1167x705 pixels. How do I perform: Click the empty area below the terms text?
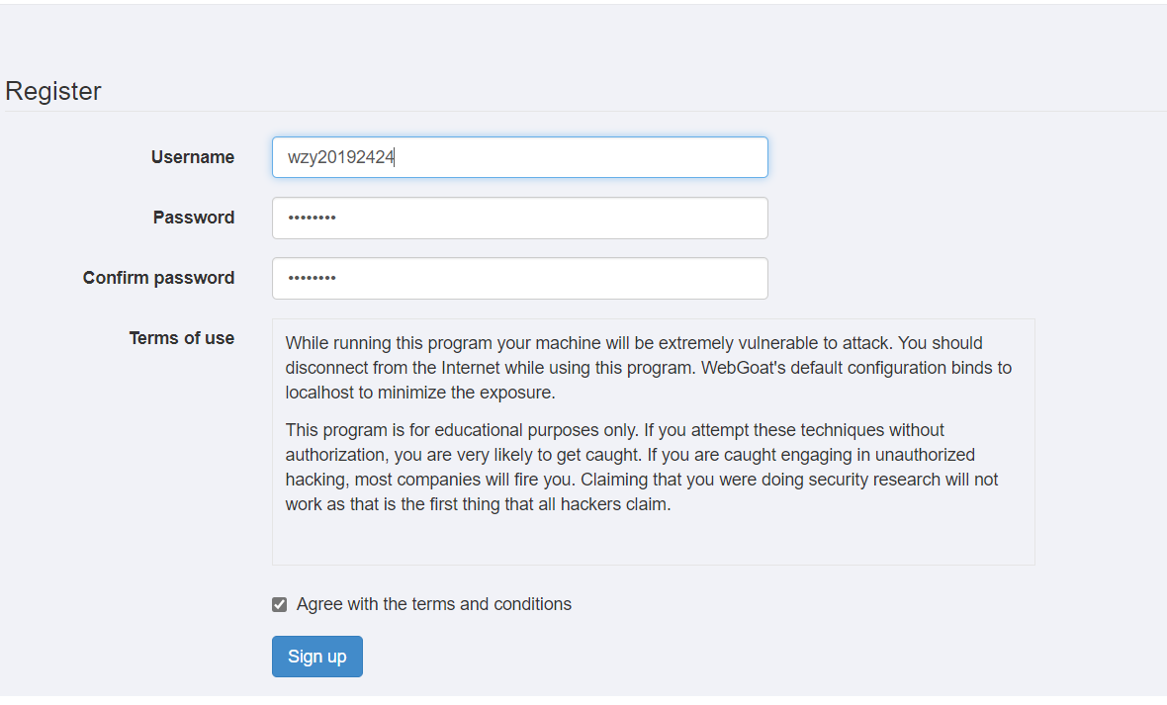[x=653, y=541]
